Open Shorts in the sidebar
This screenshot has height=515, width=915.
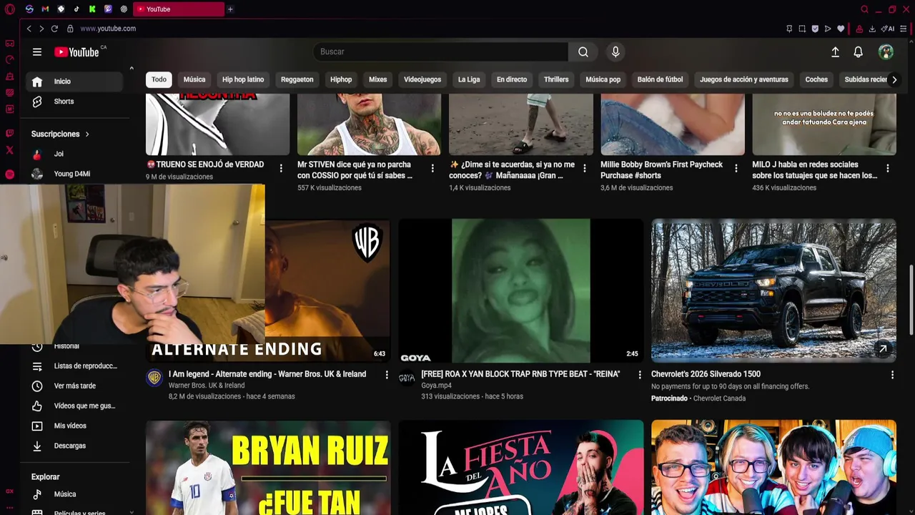tap(74, 102)
